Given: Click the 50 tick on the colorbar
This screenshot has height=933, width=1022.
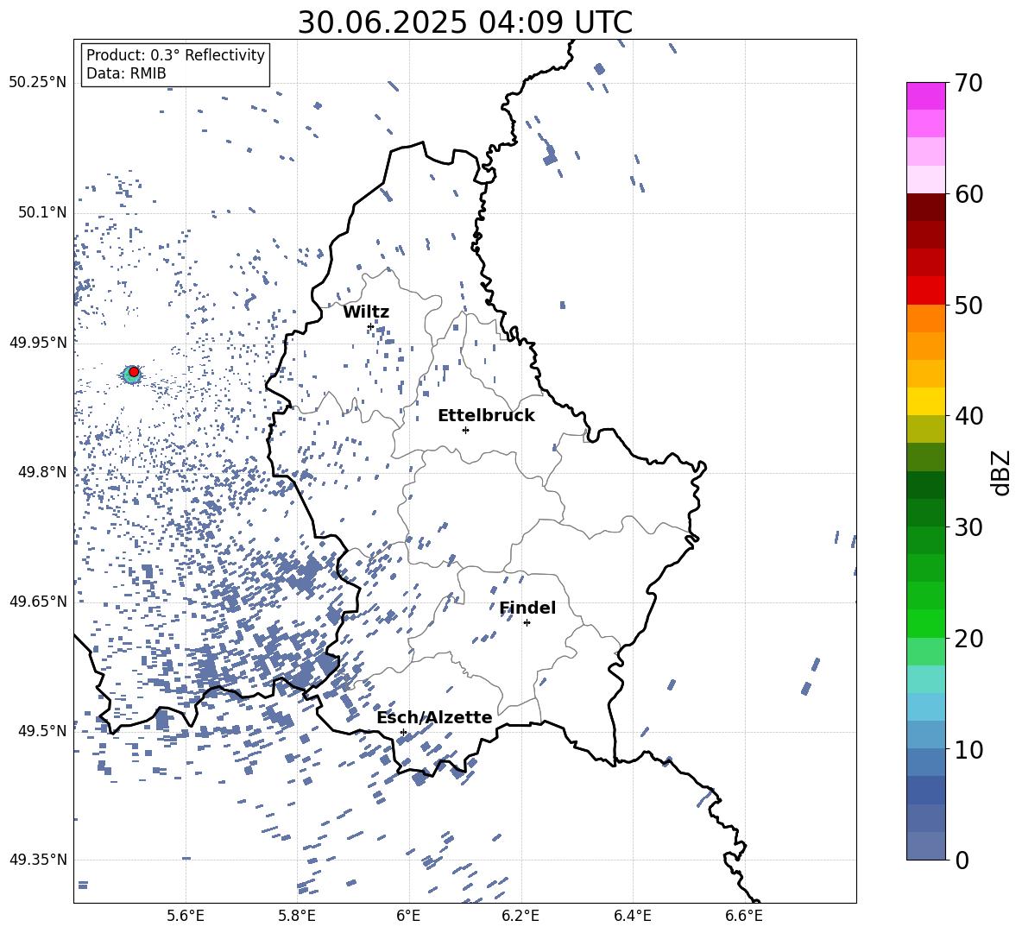Looking at the screenshot, I should 968,305.
